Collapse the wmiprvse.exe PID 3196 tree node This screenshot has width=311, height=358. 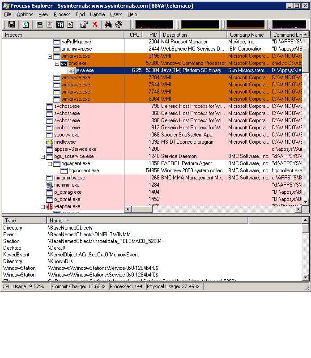[50, 56]
